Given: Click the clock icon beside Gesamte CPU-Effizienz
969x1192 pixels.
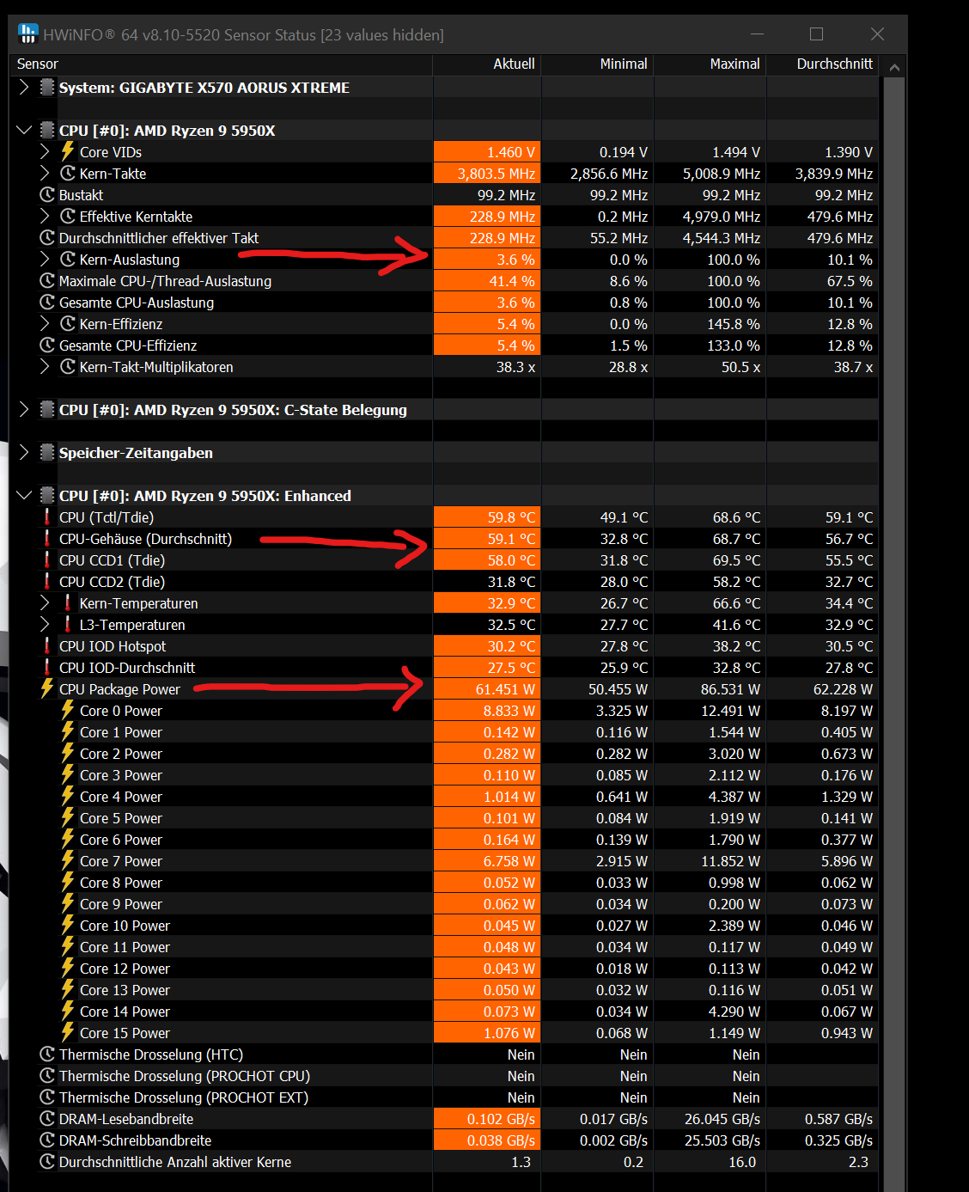Looking at the screenshot, I should (x=47, y=345).
